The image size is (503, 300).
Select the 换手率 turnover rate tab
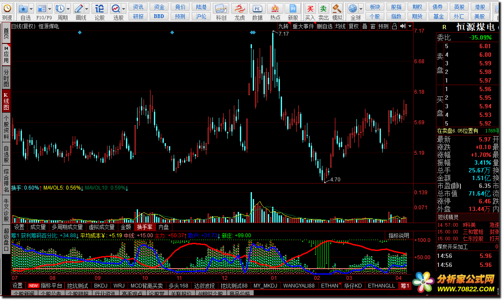click(145, 227)
